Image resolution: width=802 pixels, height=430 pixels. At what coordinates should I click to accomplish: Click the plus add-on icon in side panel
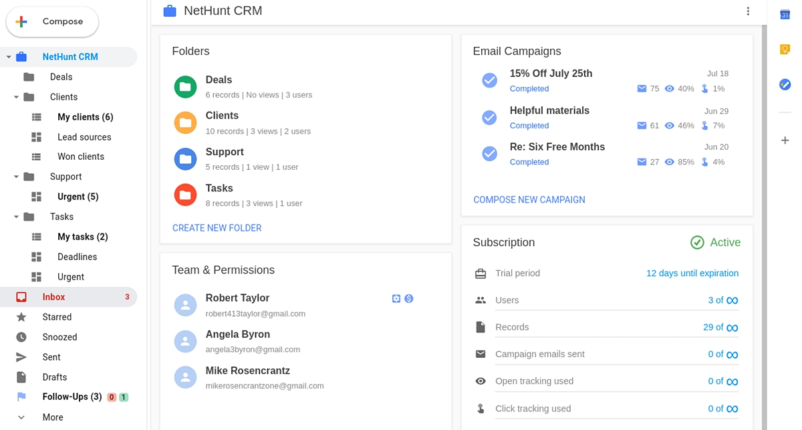tap(785, 140)
